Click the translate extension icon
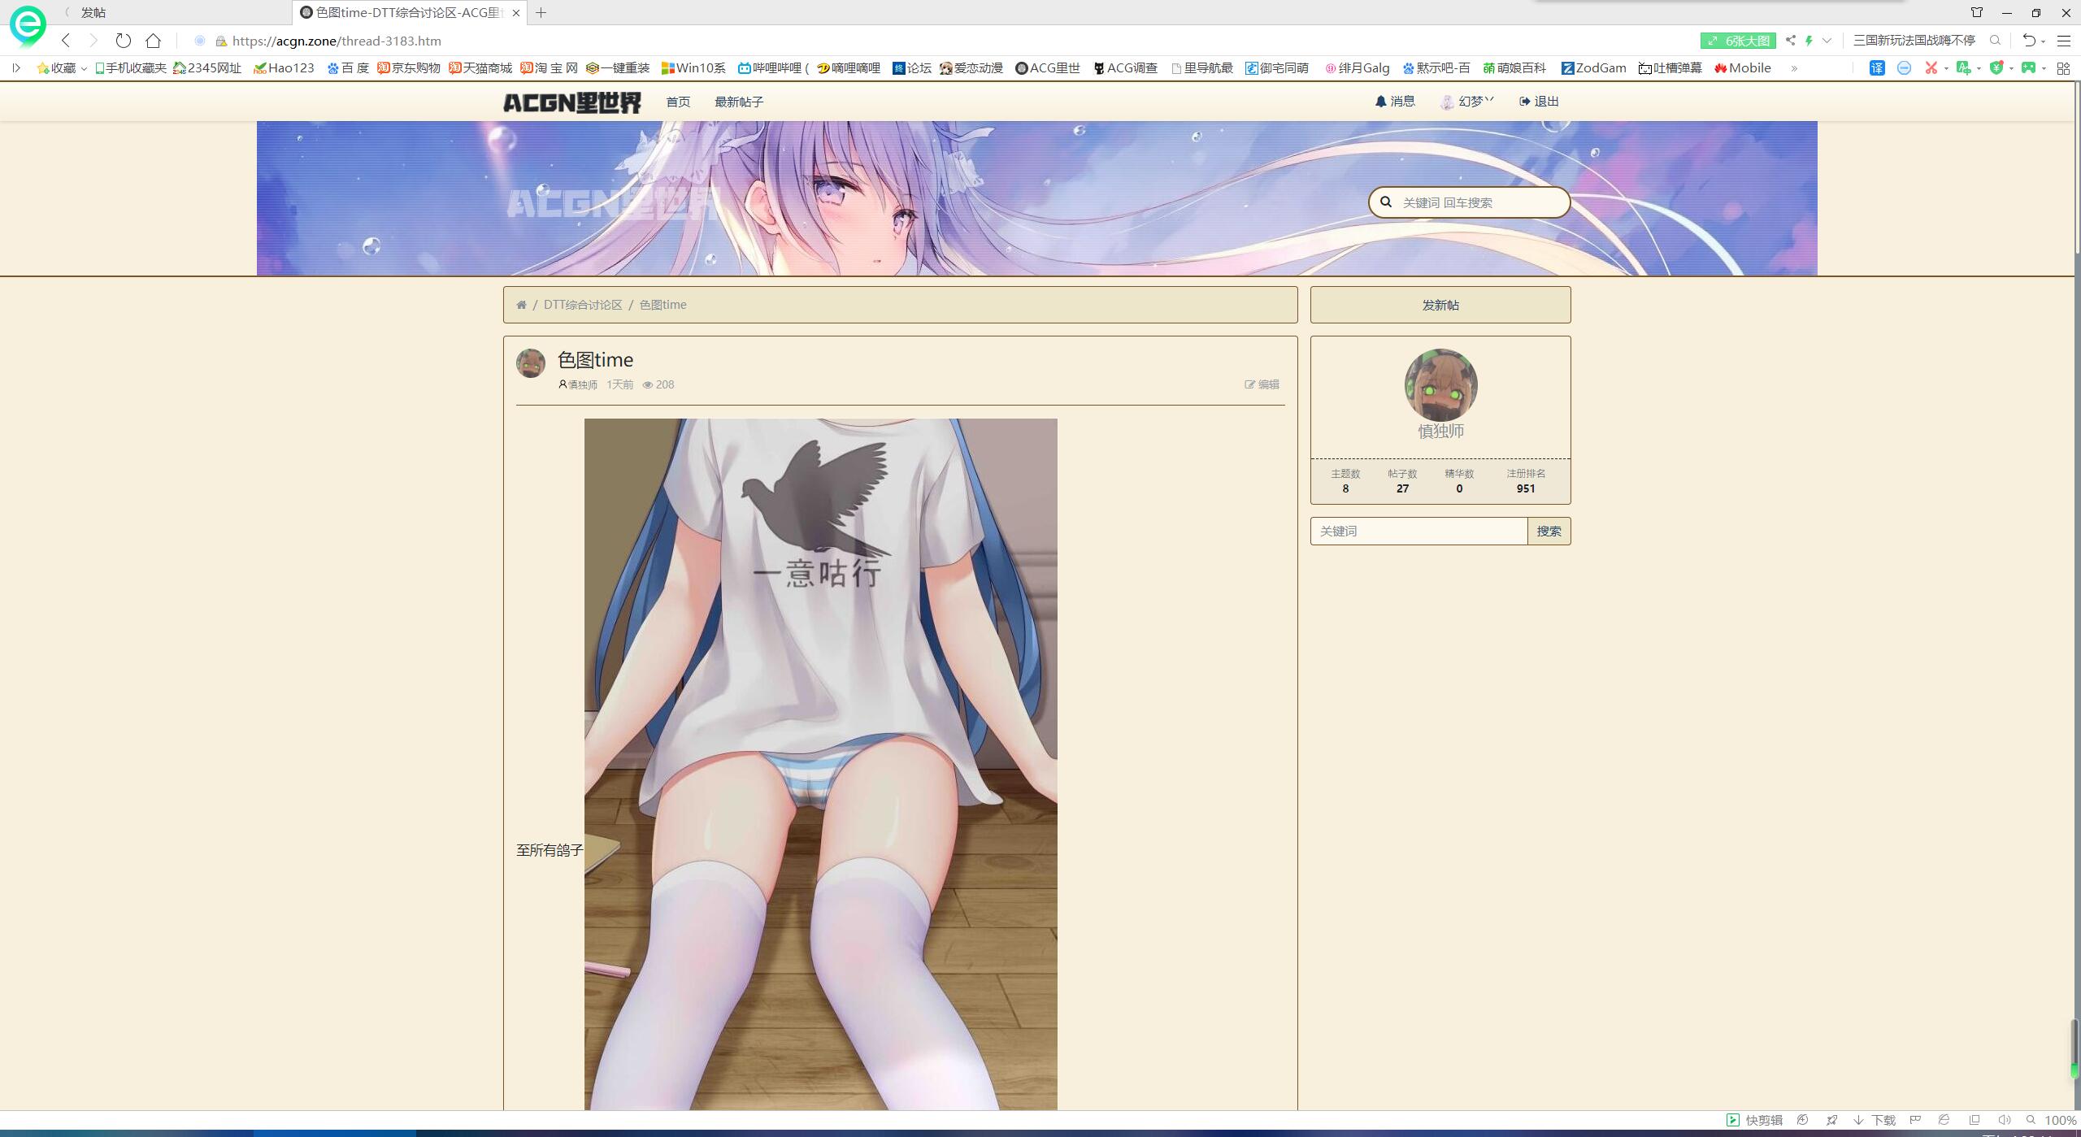2081x1137 pixels. coord(1877,68)
